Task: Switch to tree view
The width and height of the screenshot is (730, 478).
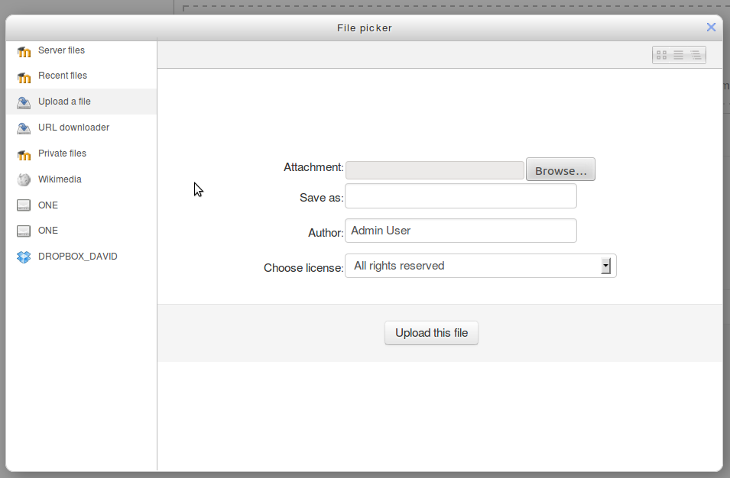Action: 696,55
